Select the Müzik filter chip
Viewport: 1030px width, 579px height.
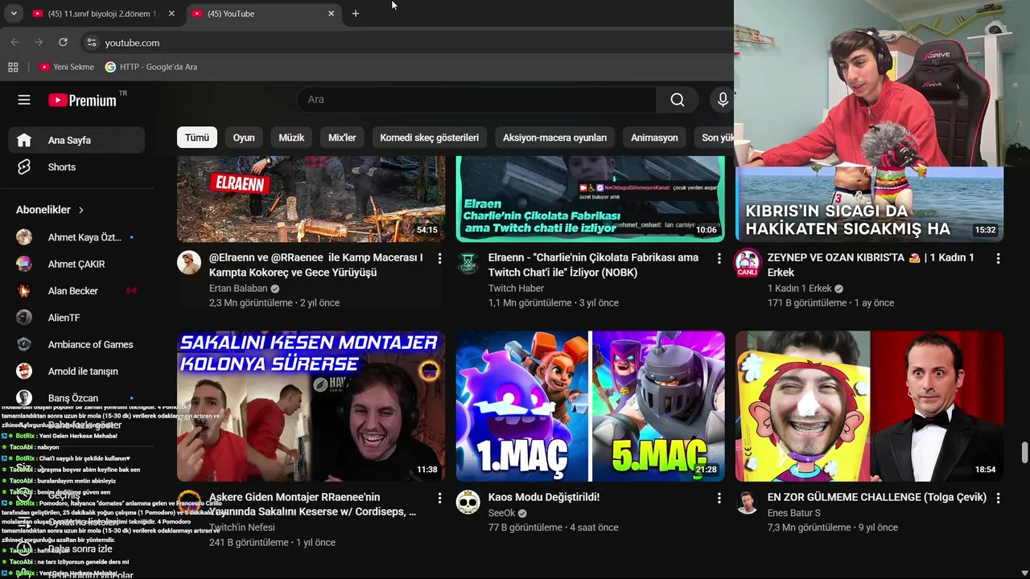[291, 138]
